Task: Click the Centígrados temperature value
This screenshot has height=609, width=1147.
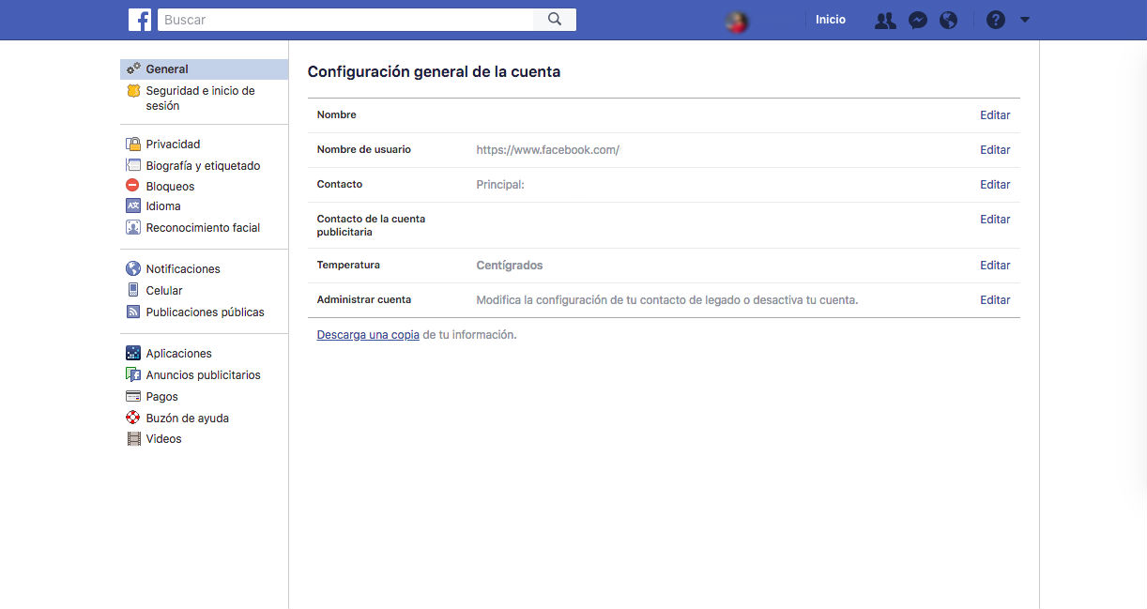Action: [x=510, y=266]
